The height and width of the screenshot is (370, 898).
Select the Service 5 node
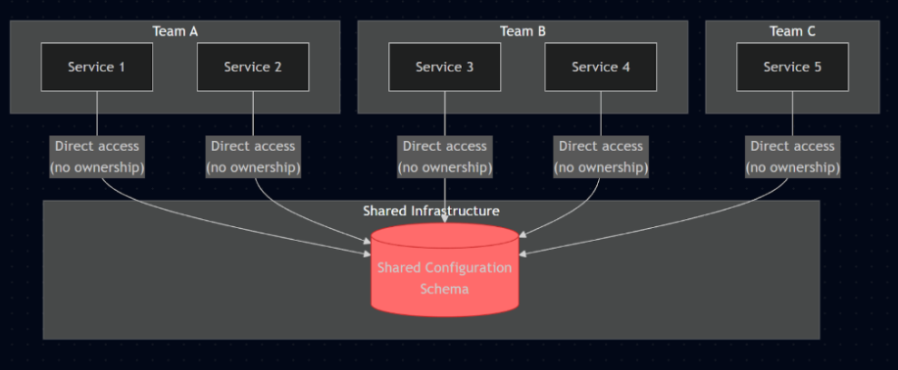pyautogui.click(x=793, y=67)
